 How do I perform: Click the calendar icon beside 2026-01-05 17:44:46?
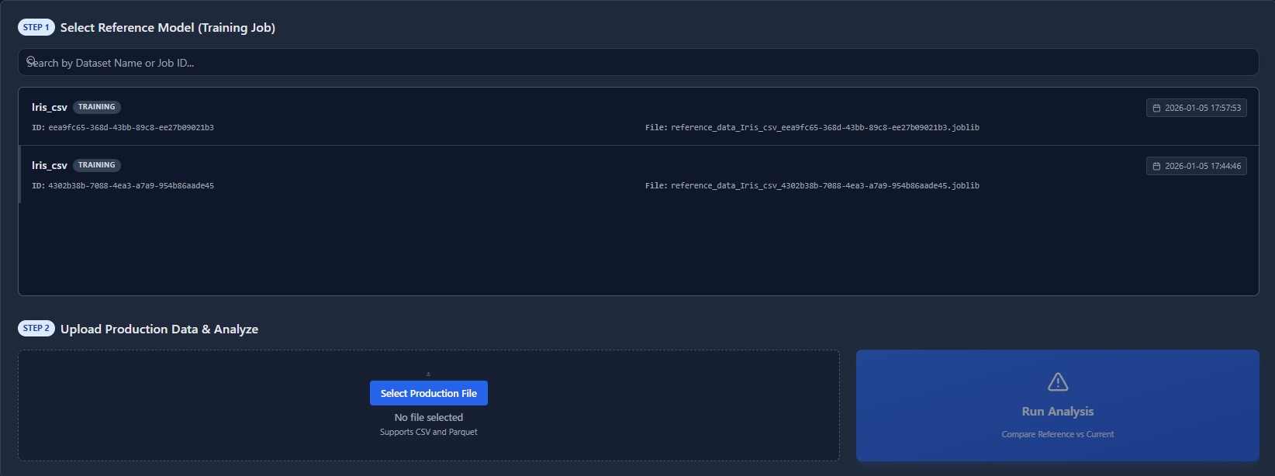click(1156, 166)
